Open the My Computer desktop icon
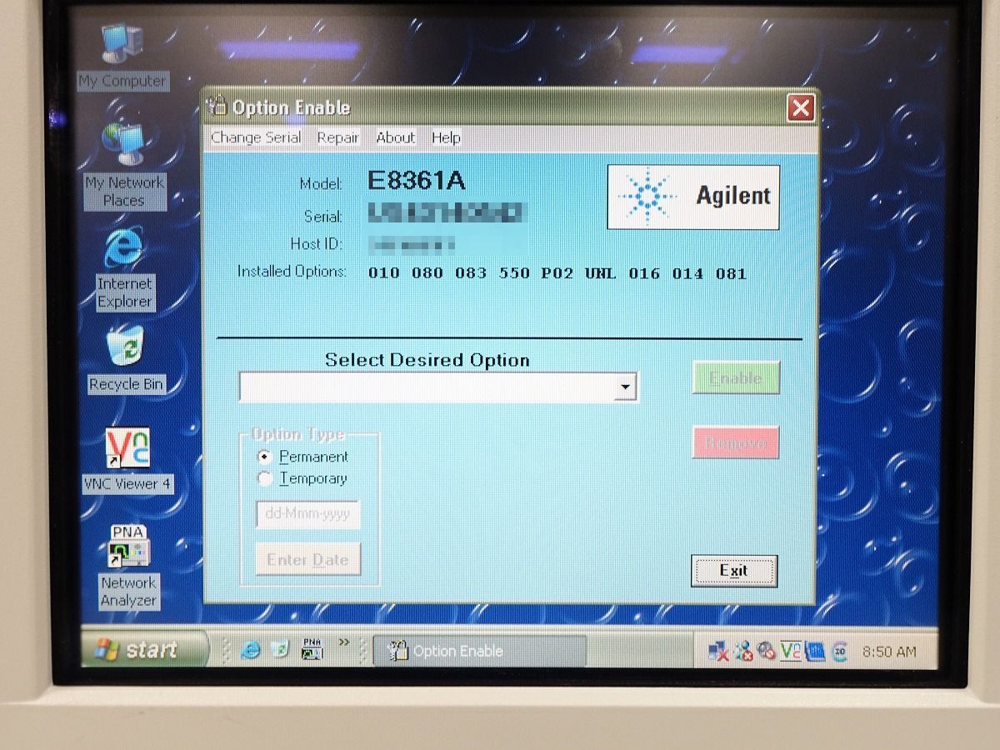Viewport: 1000px width, 750px height. [x=122, y=57]
